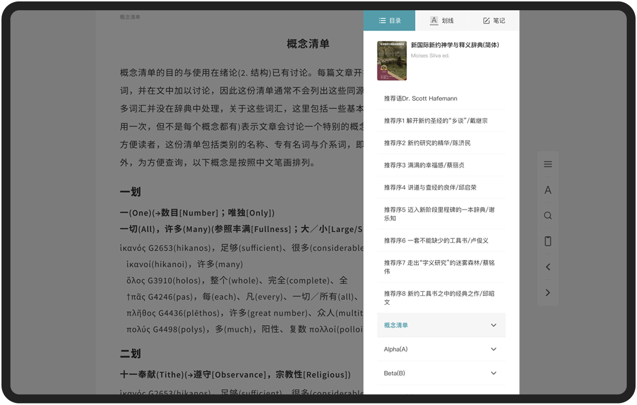The height and width of the screenshot is (405, 637).
Task: Select 推荐序6 一套不能缺少的工具书 entry
Action: (x=436, y=241)
